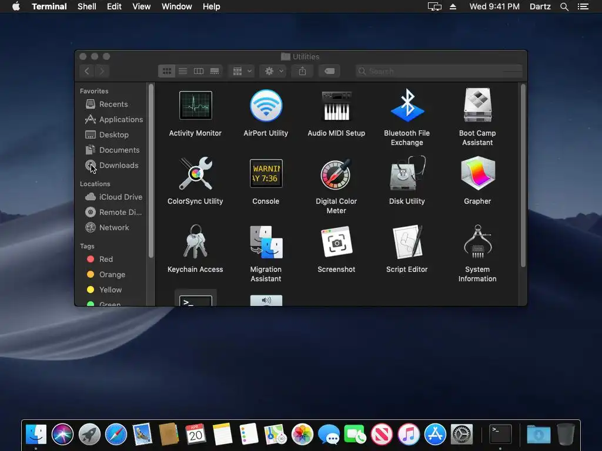Switch Finder to column view
The image size is (602, 451).
coord(199,71)
